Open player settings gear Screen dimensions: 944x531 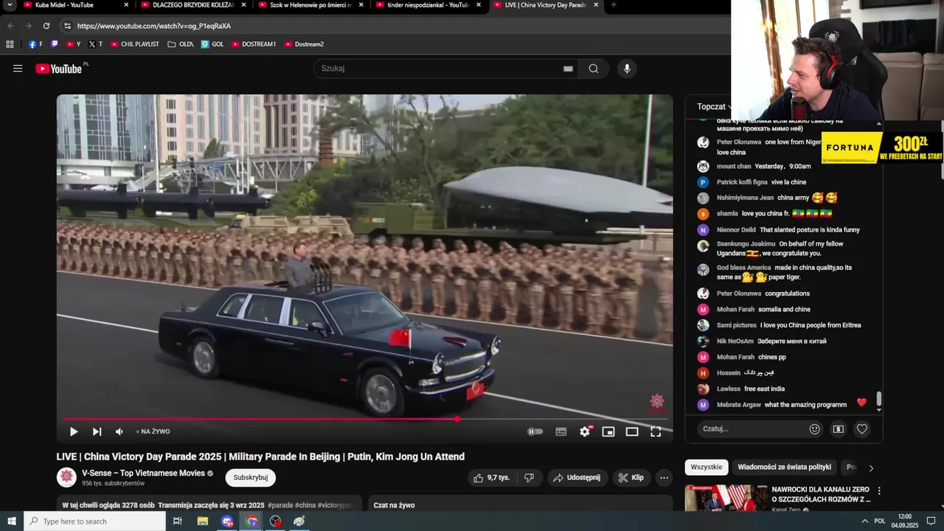585,431
